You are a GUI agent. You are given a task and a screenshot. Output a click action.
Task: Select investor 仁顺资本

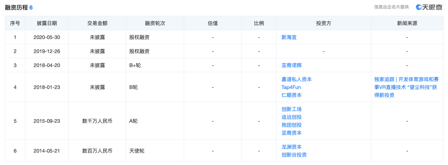[x=291, y=95]
